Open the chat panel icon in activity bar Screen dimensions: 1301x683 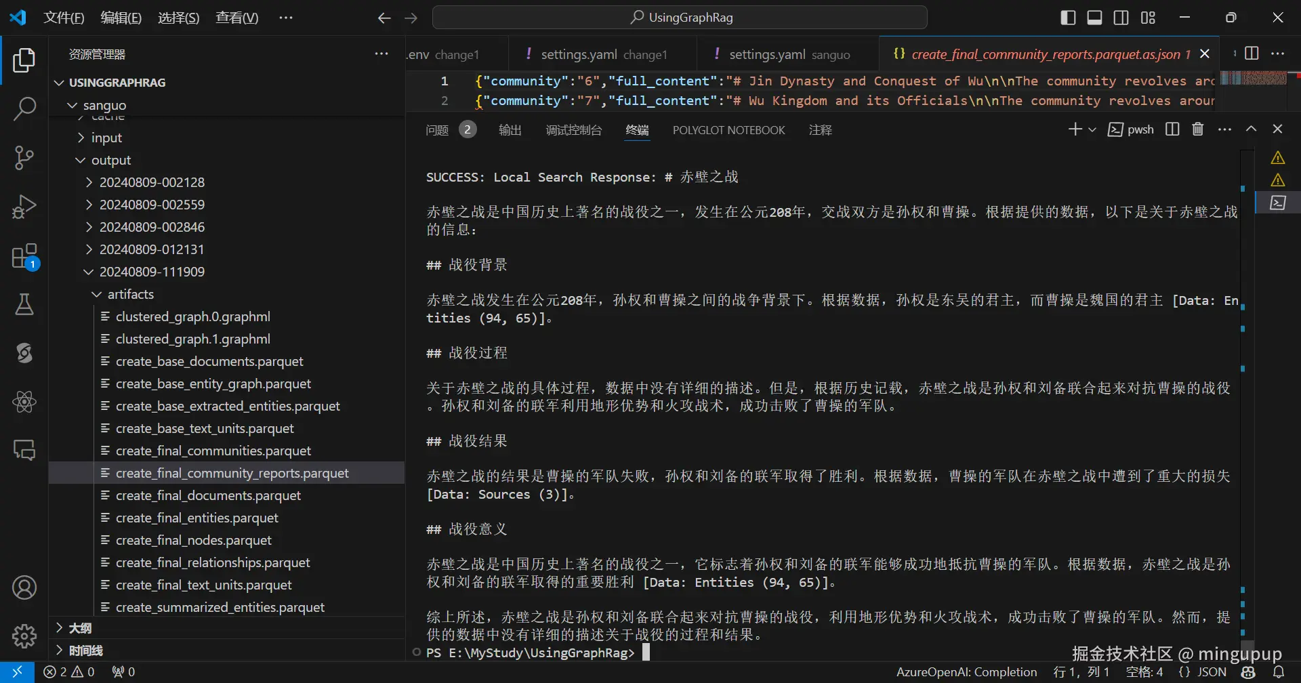[24, 450]
